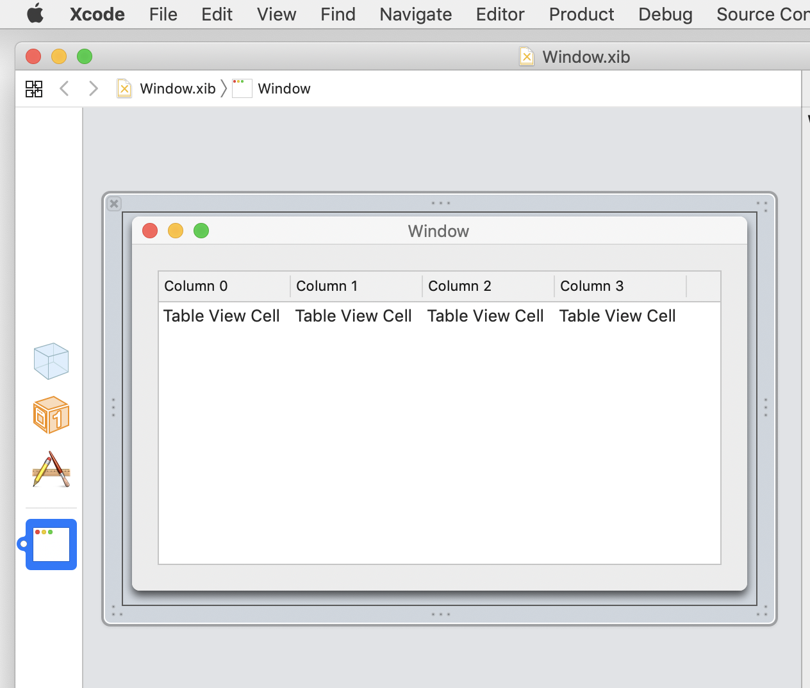810x688 pixels.
Task: Select the Column 3 table header
Action: click(x=591, y=286)
